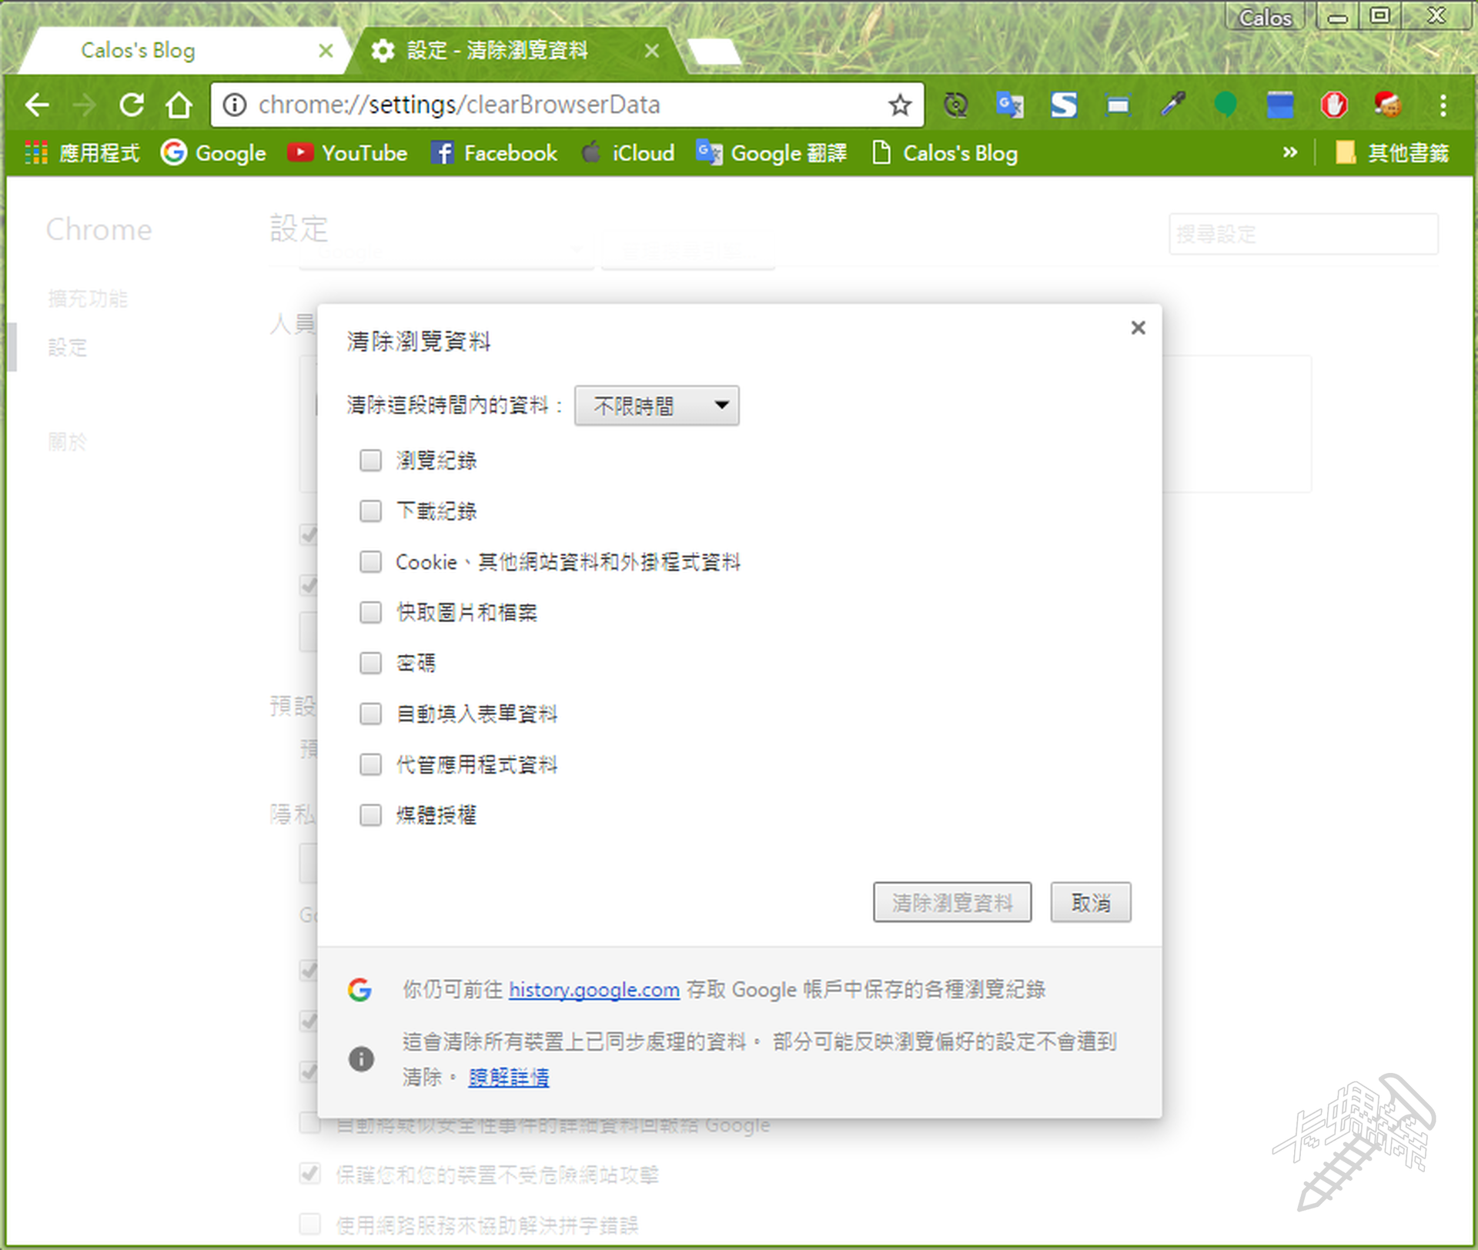
Task: Open the history.google.com link
Action: point(594,990)
